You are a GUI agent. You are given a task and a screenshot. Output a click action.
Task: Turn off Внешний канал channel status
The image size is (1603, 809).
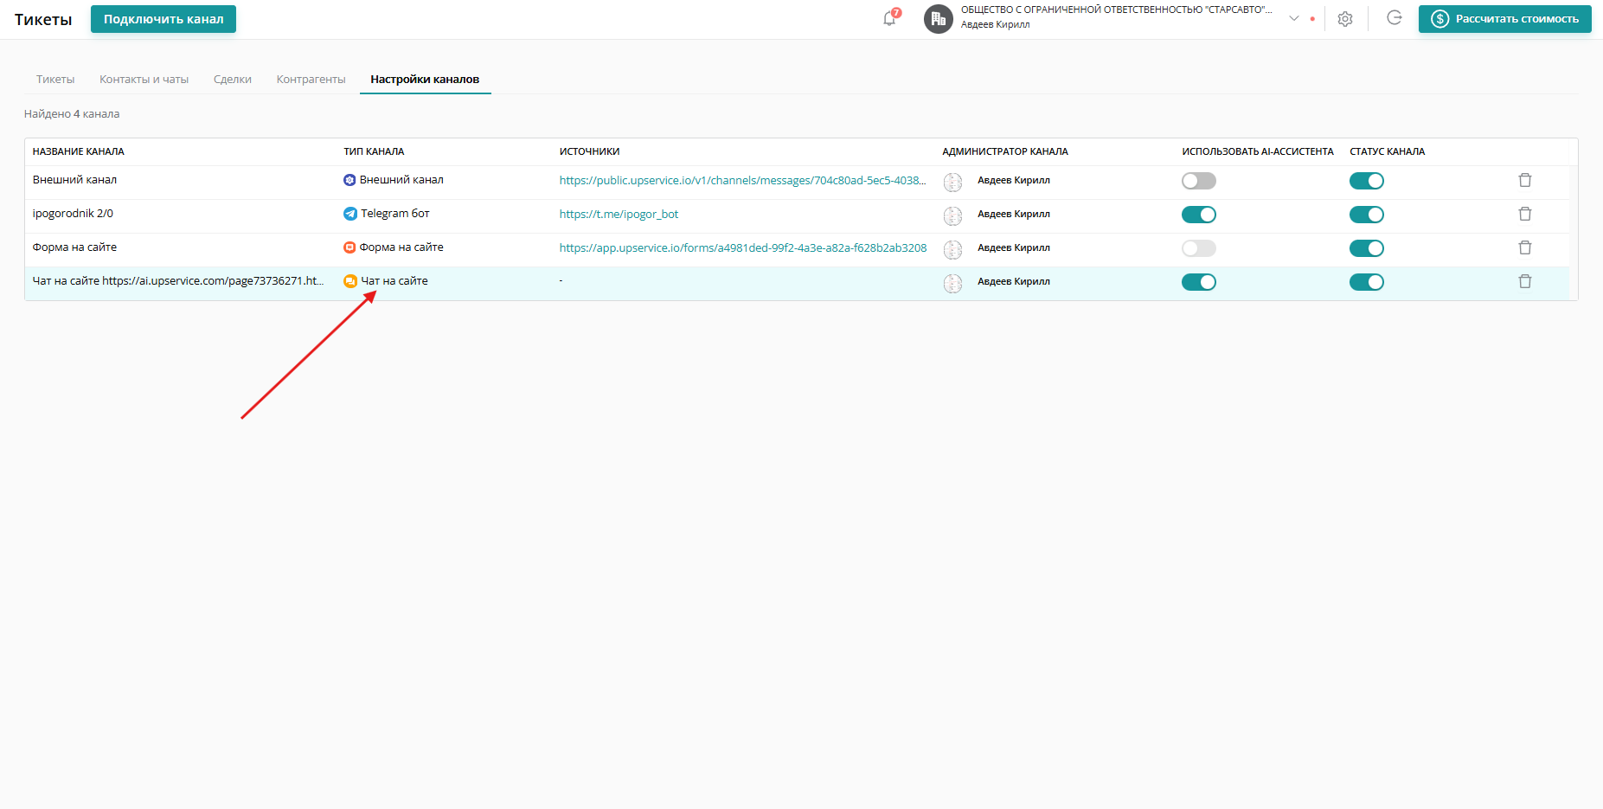(1367, 181)
